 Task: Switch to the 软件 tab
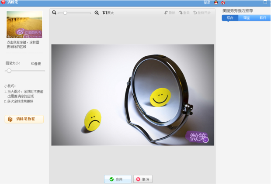point(263,18)
